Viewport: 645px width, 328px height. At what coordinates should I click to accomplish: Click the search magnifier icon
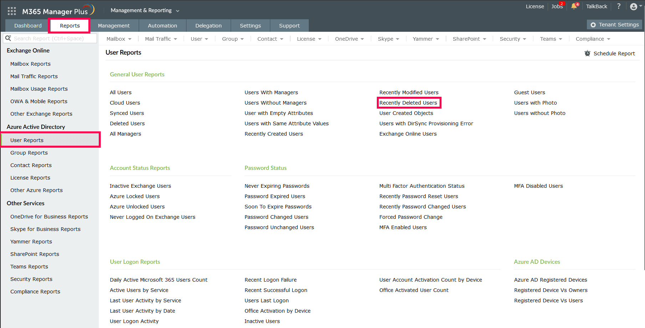coord(8,38)
